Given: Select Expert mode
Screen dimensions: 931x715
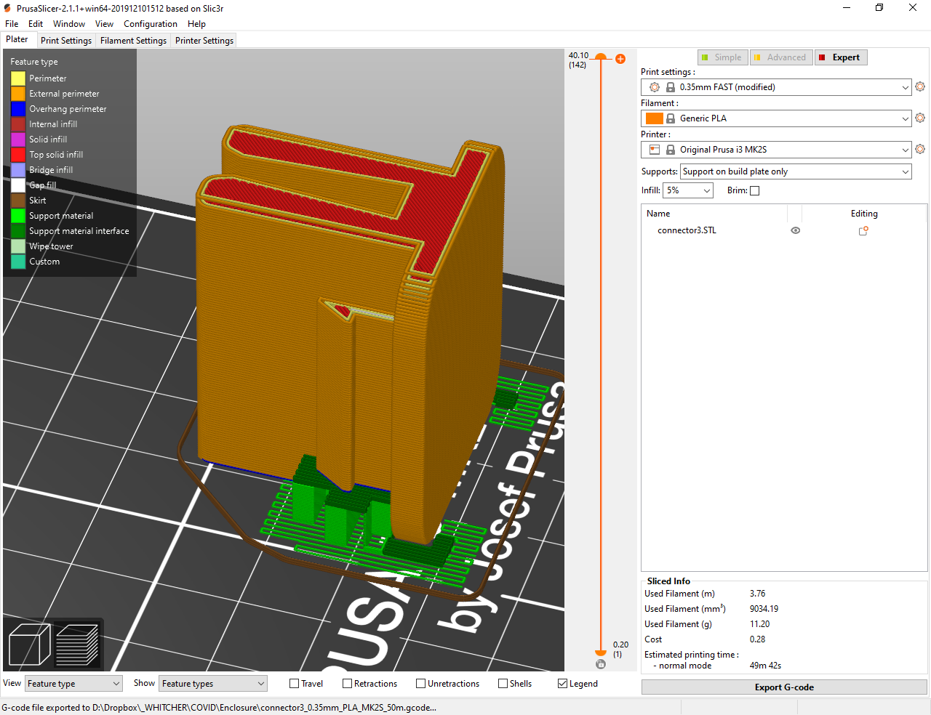Looking at the screenshot, I should (841, 57).
